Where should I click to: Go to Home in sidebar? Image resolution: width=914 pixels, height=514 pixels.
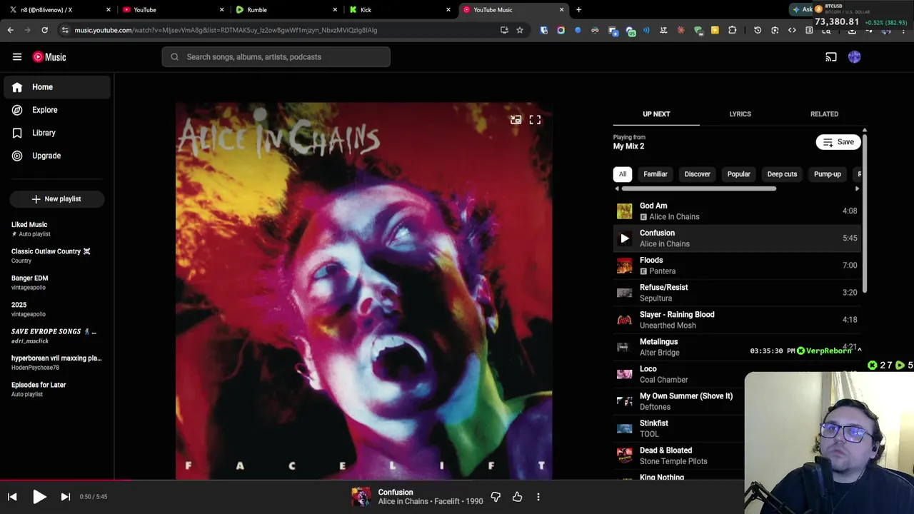tap(57, 87)
